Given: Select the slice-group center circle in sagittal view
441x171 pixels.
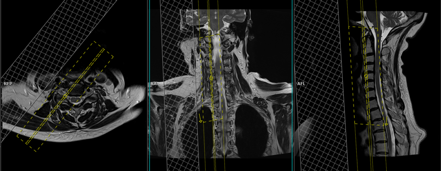Looking at the screenshot, I should [366, 76].
